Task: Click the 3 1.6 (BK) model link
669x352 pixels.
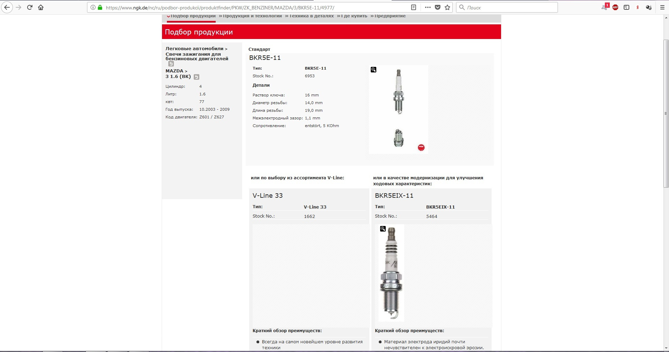Action: pos(178,77)
